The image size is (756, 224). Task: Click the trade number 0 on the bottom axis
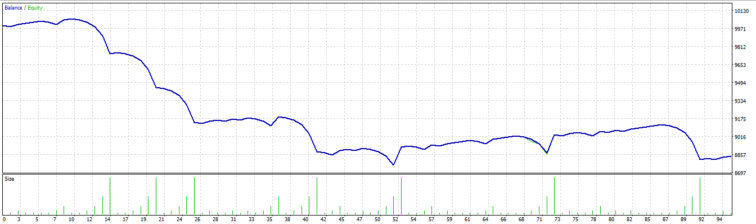4,219
